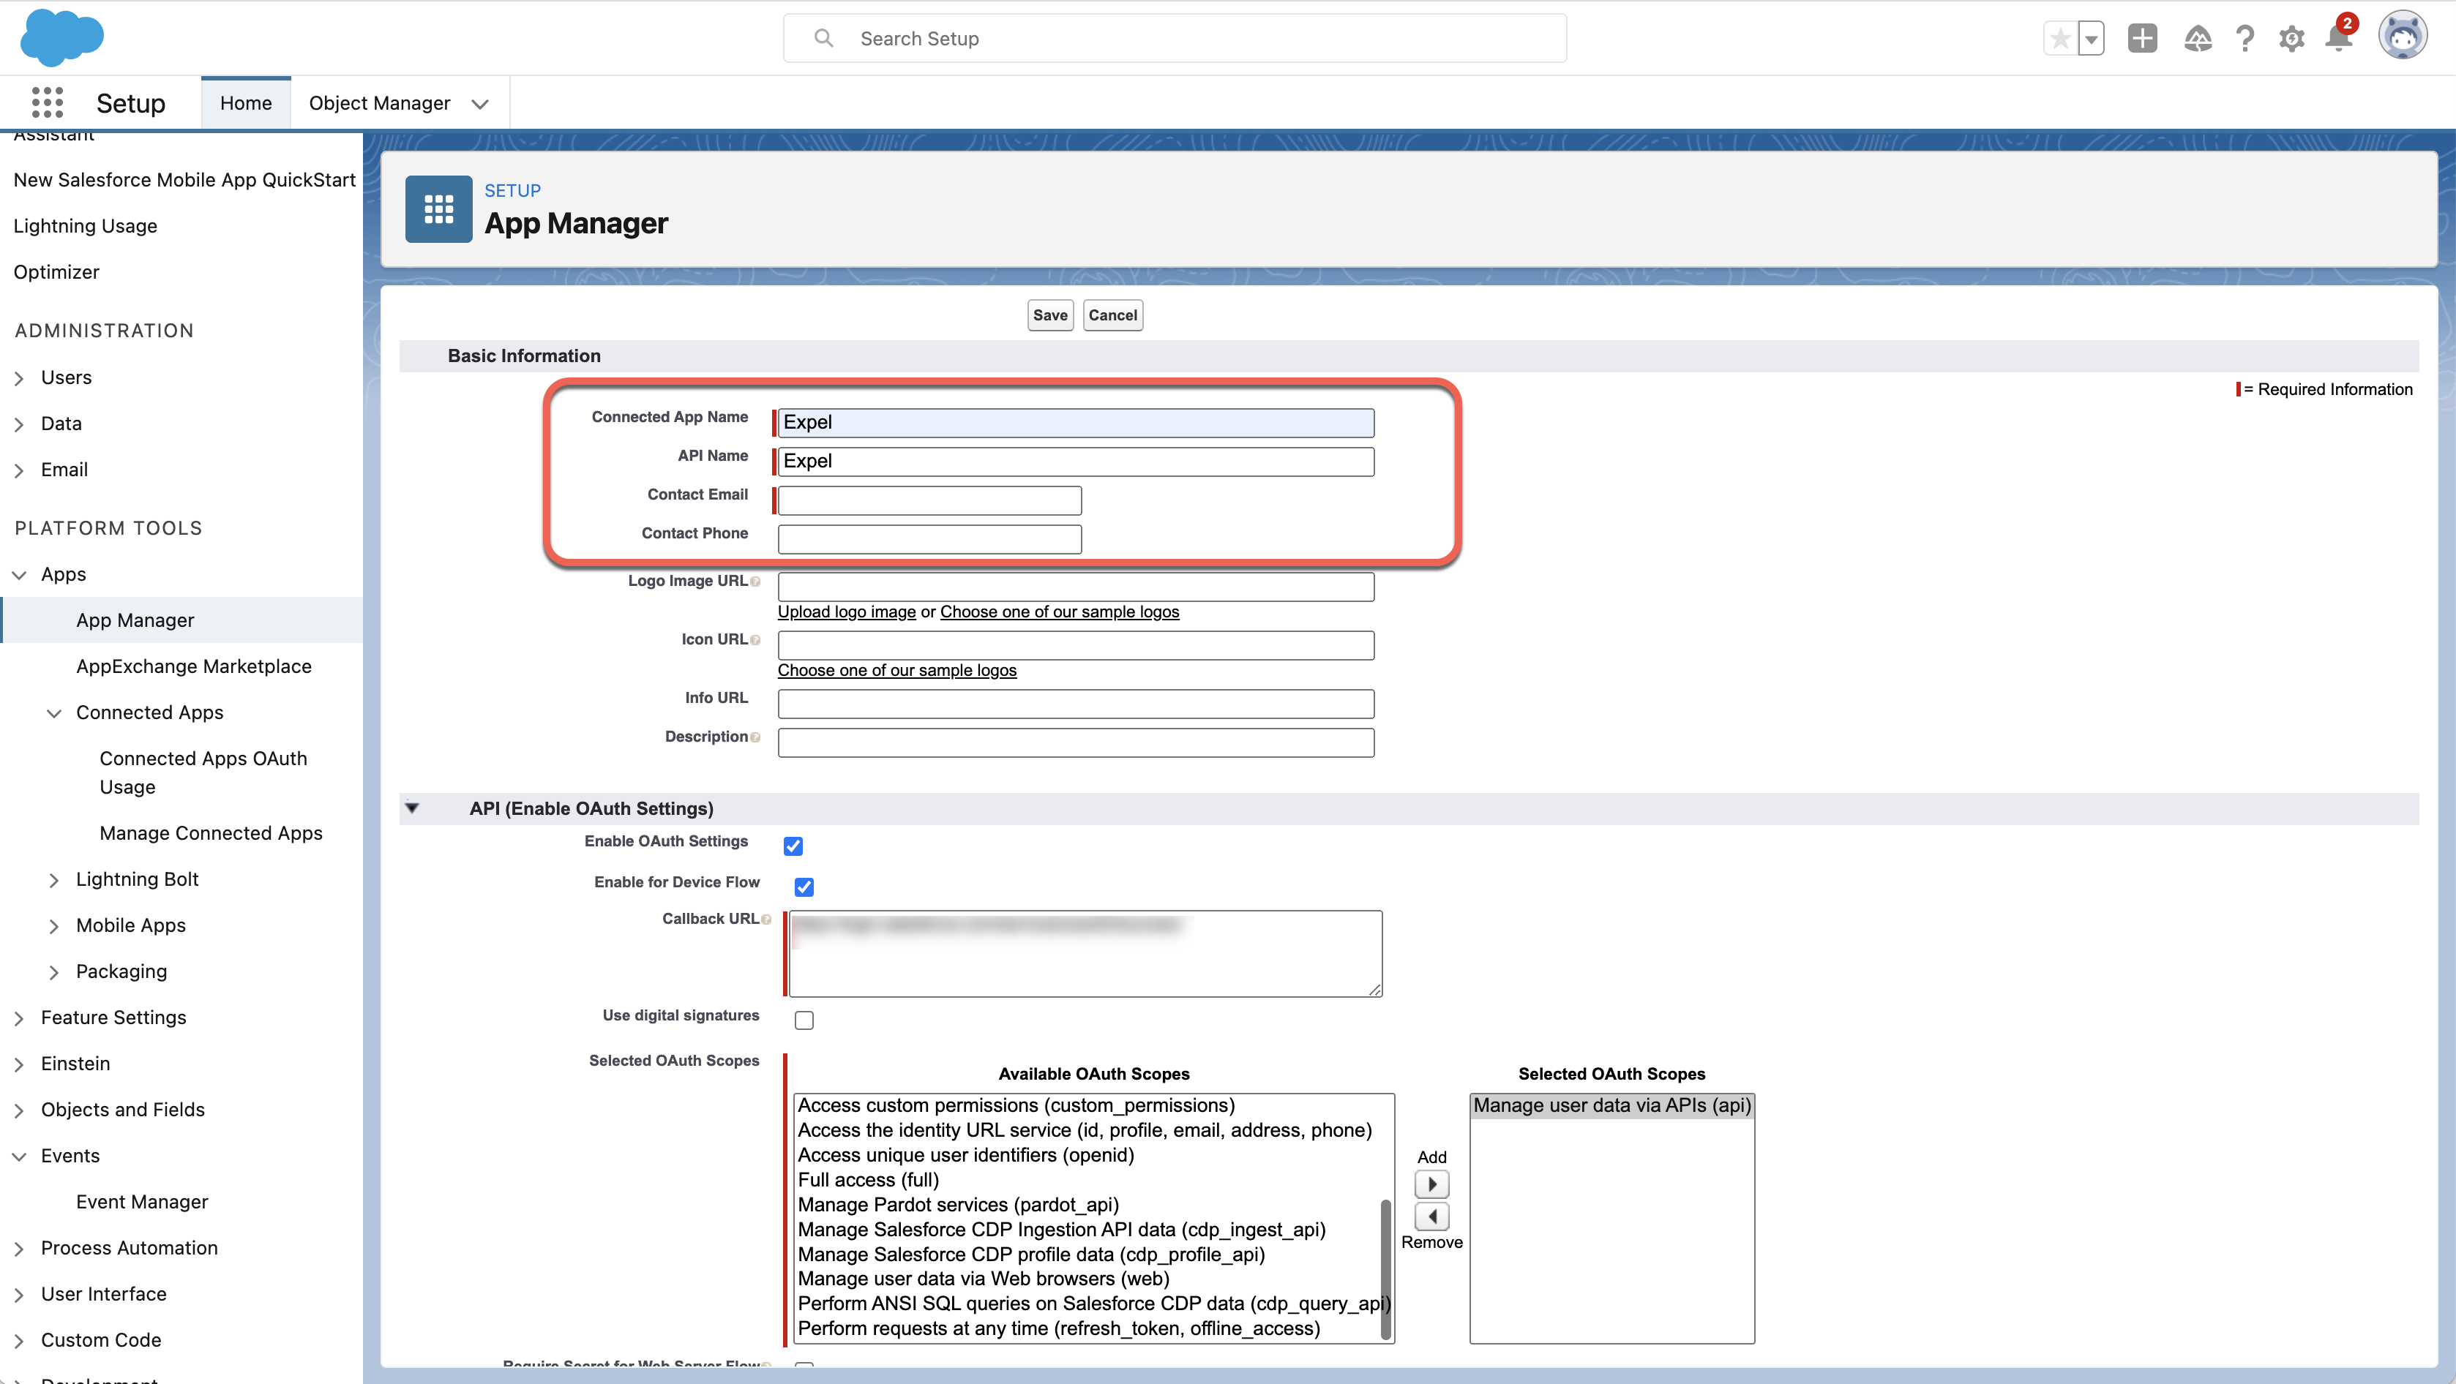2456x1384 pixels.
Task: Click the Callback URL text area
Action: (x=1086, y=954)
